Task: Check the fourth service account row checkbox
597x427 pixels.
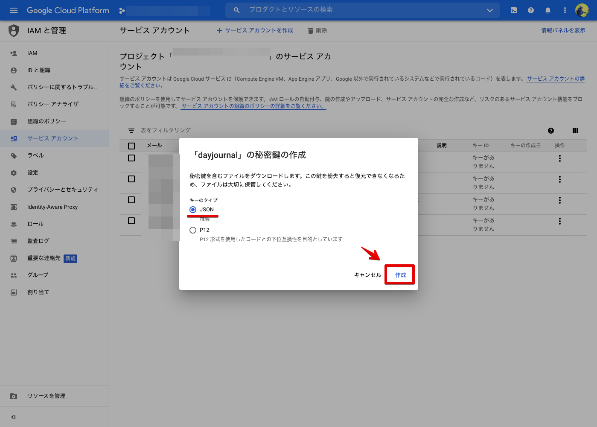Action: [x=131, y=221]
